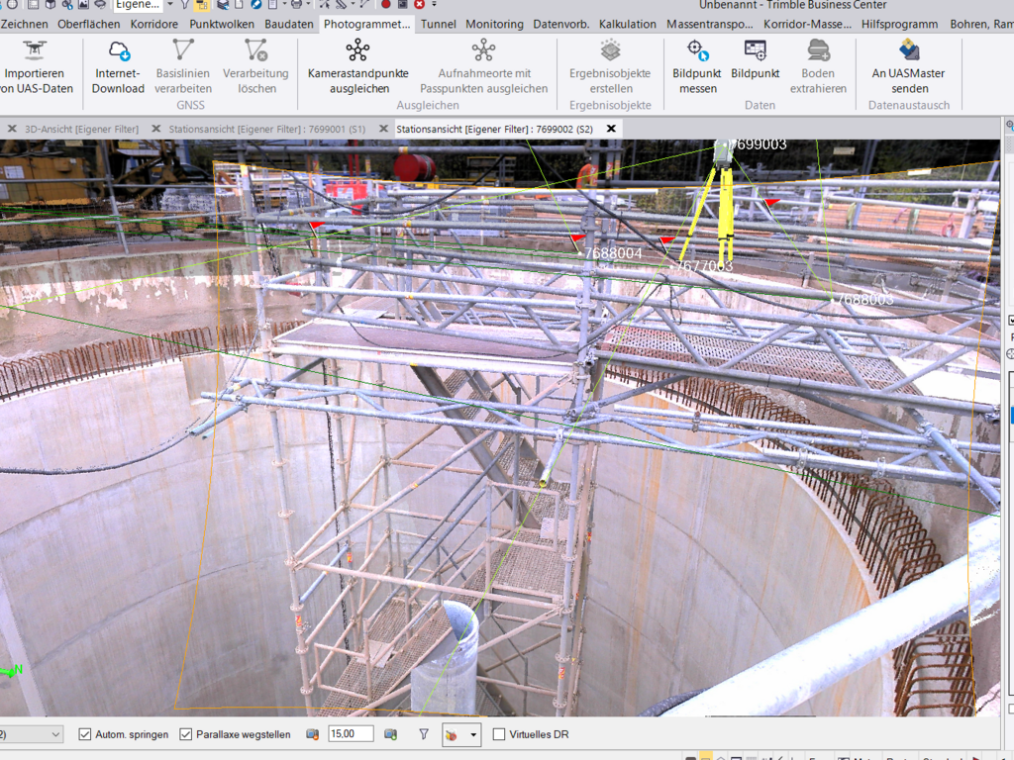Click the 15,00 value input field
The width and height of the screenshot is (1014, 760).
point(351,734)
